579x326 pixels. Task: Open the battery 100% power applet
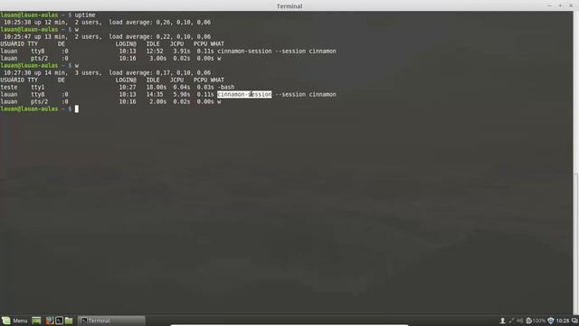tap(536, 321)
